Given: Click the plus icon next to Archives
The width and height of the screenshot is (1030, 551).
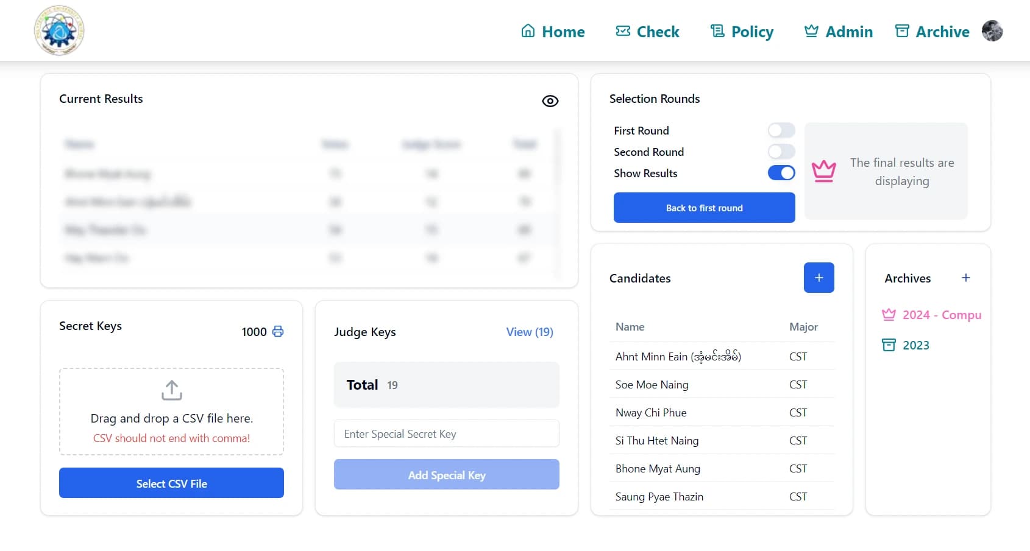Looking at the screenshot, I should 965,278.
